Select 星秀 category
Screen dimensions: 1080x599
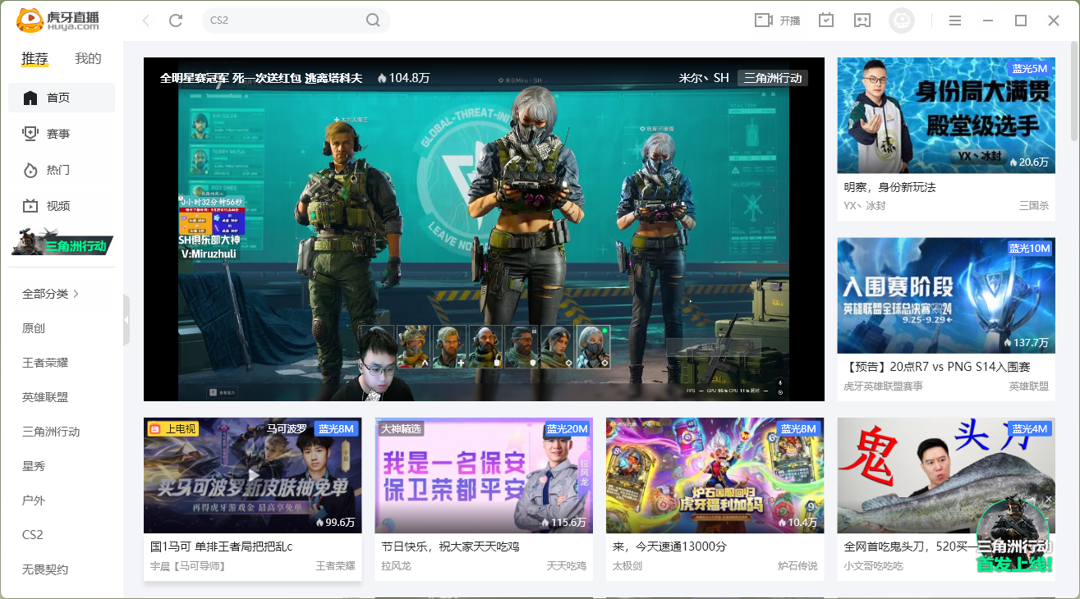(34, 466)
